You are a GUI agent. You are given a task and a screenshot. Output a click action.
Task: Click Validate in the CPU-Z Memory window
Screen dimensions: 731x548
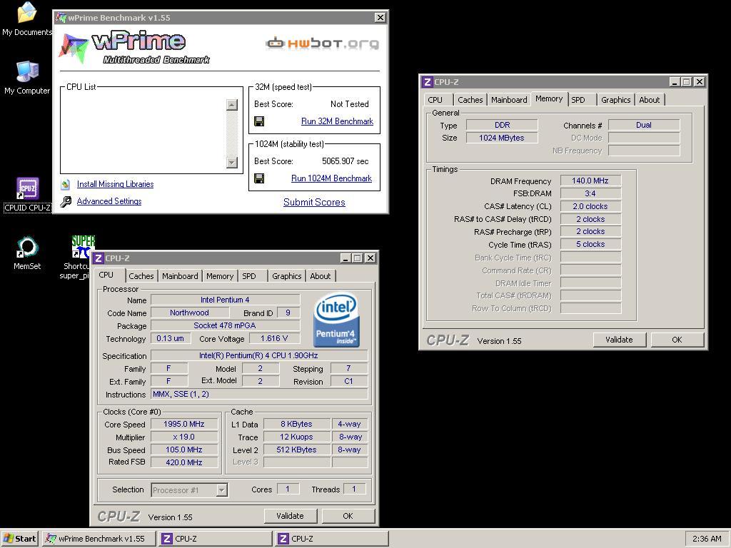click(x=619, y=340)
